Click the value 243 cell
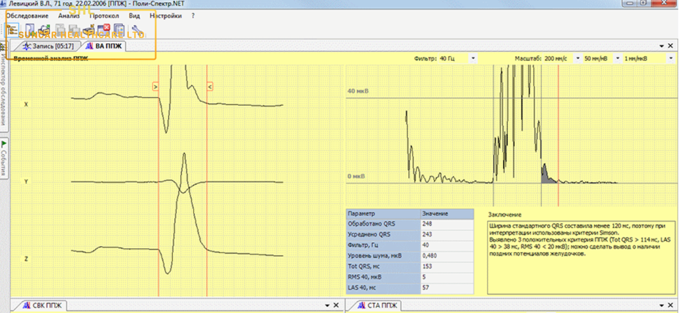 pyautogui.click(x=447, y=234)
